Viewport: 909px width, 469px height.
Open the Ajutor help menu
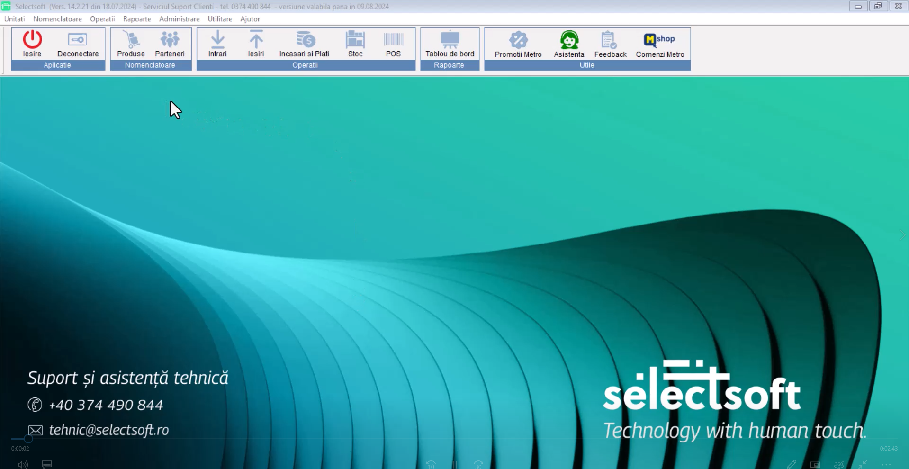coord(250,19)
